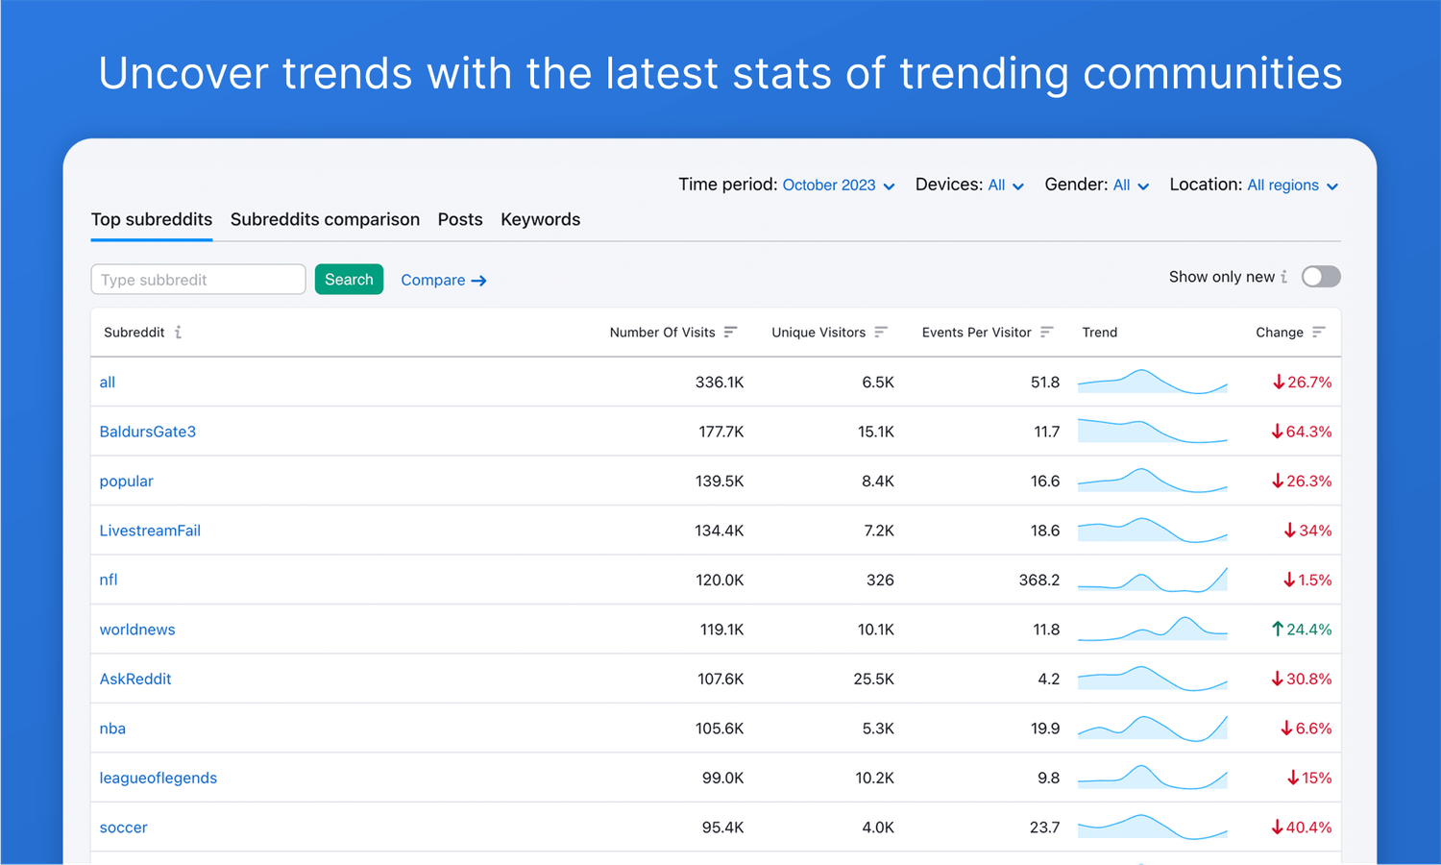Click the trend sparkline for worldnews
Viewport: 1441px width, 865px height.
pos(1153,629)
